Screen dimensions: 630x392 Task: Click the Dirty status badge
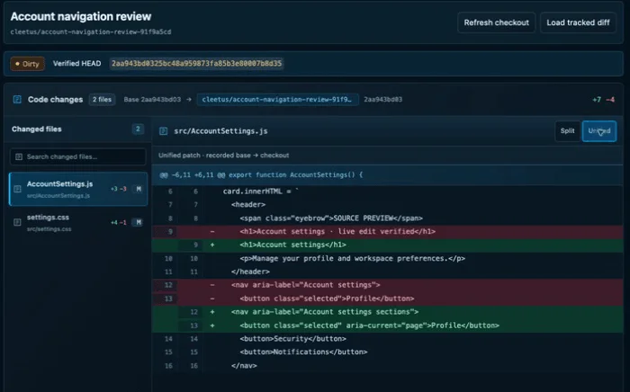[x=27, y=64]
